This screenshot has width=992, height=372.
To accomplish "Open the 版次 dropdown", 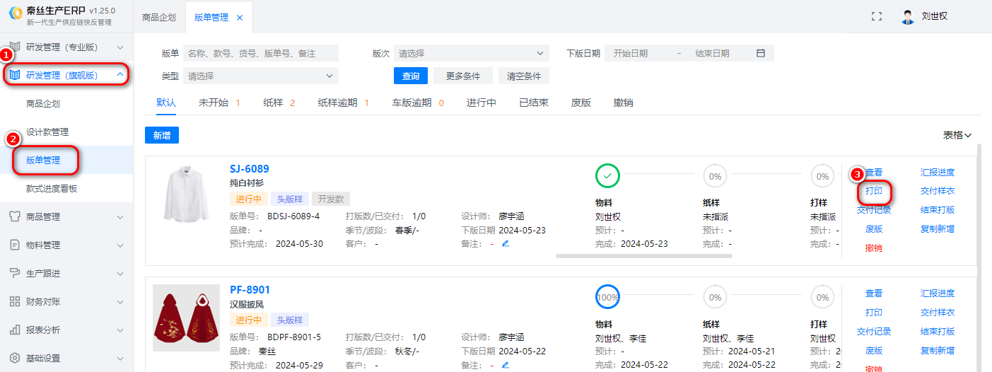I will click(x=471, y=53).
